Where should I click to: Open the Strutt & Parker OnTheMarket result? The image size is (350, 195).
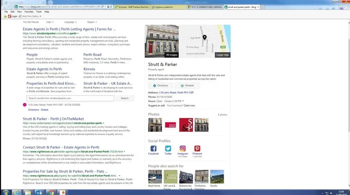(x=53, y=119)
